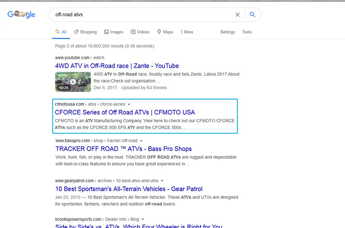Open 10 Best Sportsman's All-Terrain Vehicles link
This screenshot has width=345, height=228.
[129, 189]
